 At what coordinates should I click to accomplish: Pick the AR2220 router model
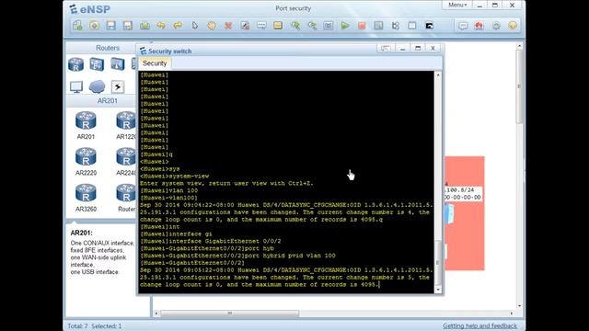click(x=86, y=162)
